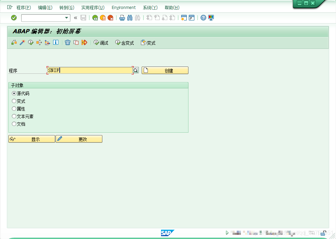
Task: Click the Copy icon
Action: click(76, 43)
